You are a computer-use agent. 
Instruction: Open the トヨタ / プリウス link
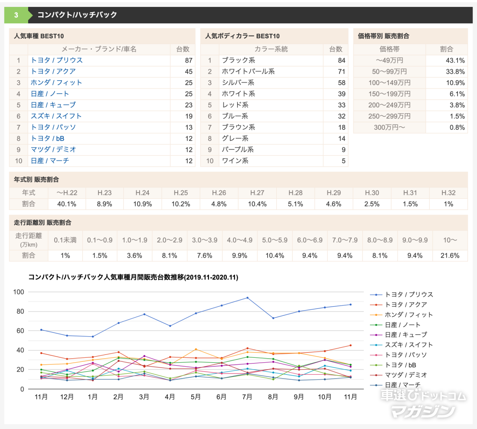(56, 60)
